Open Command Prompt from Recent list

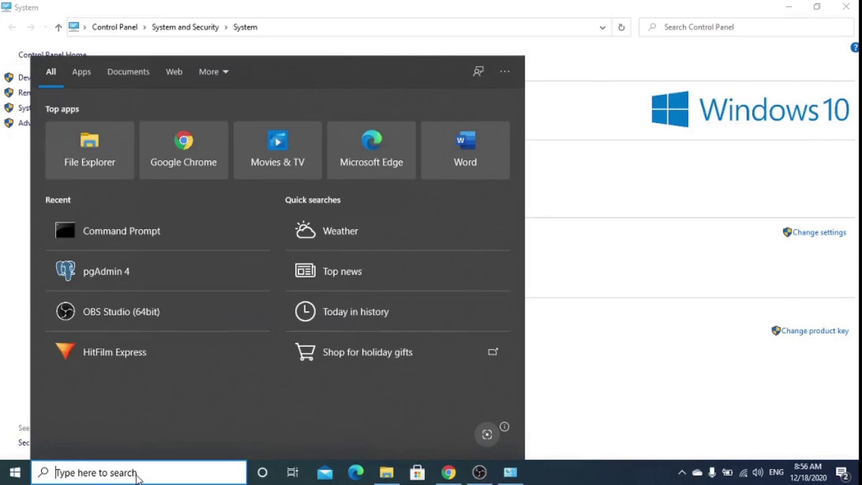point(158,231)
